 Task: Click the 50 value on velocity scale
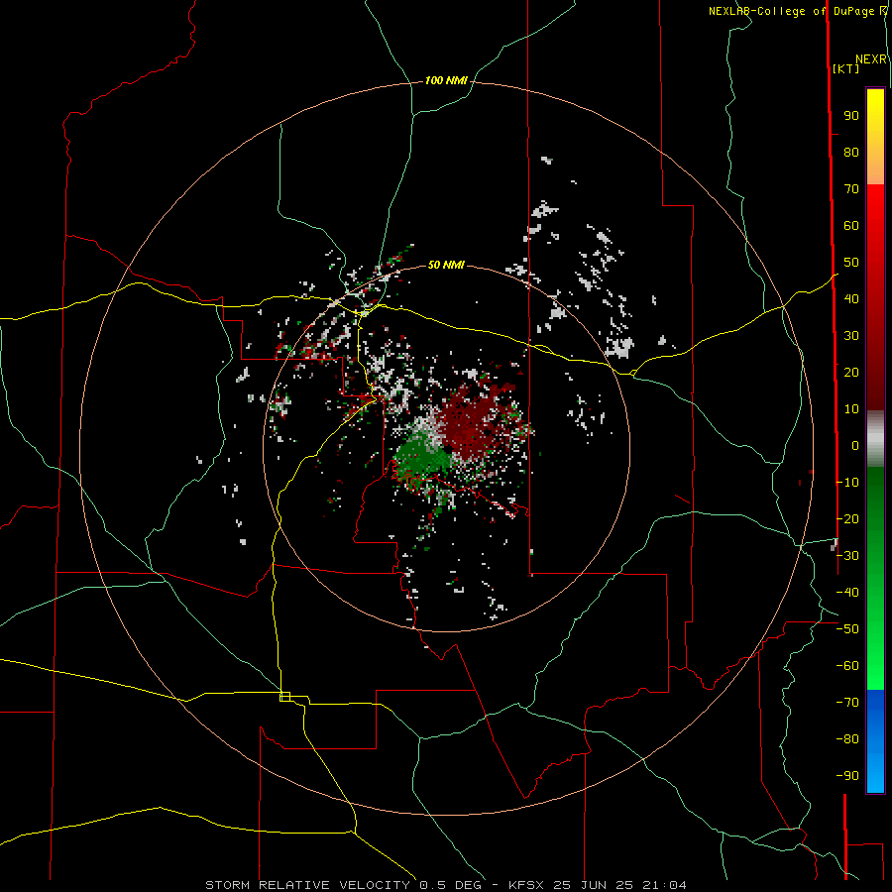pyautogui.click(x=851, y=263)
